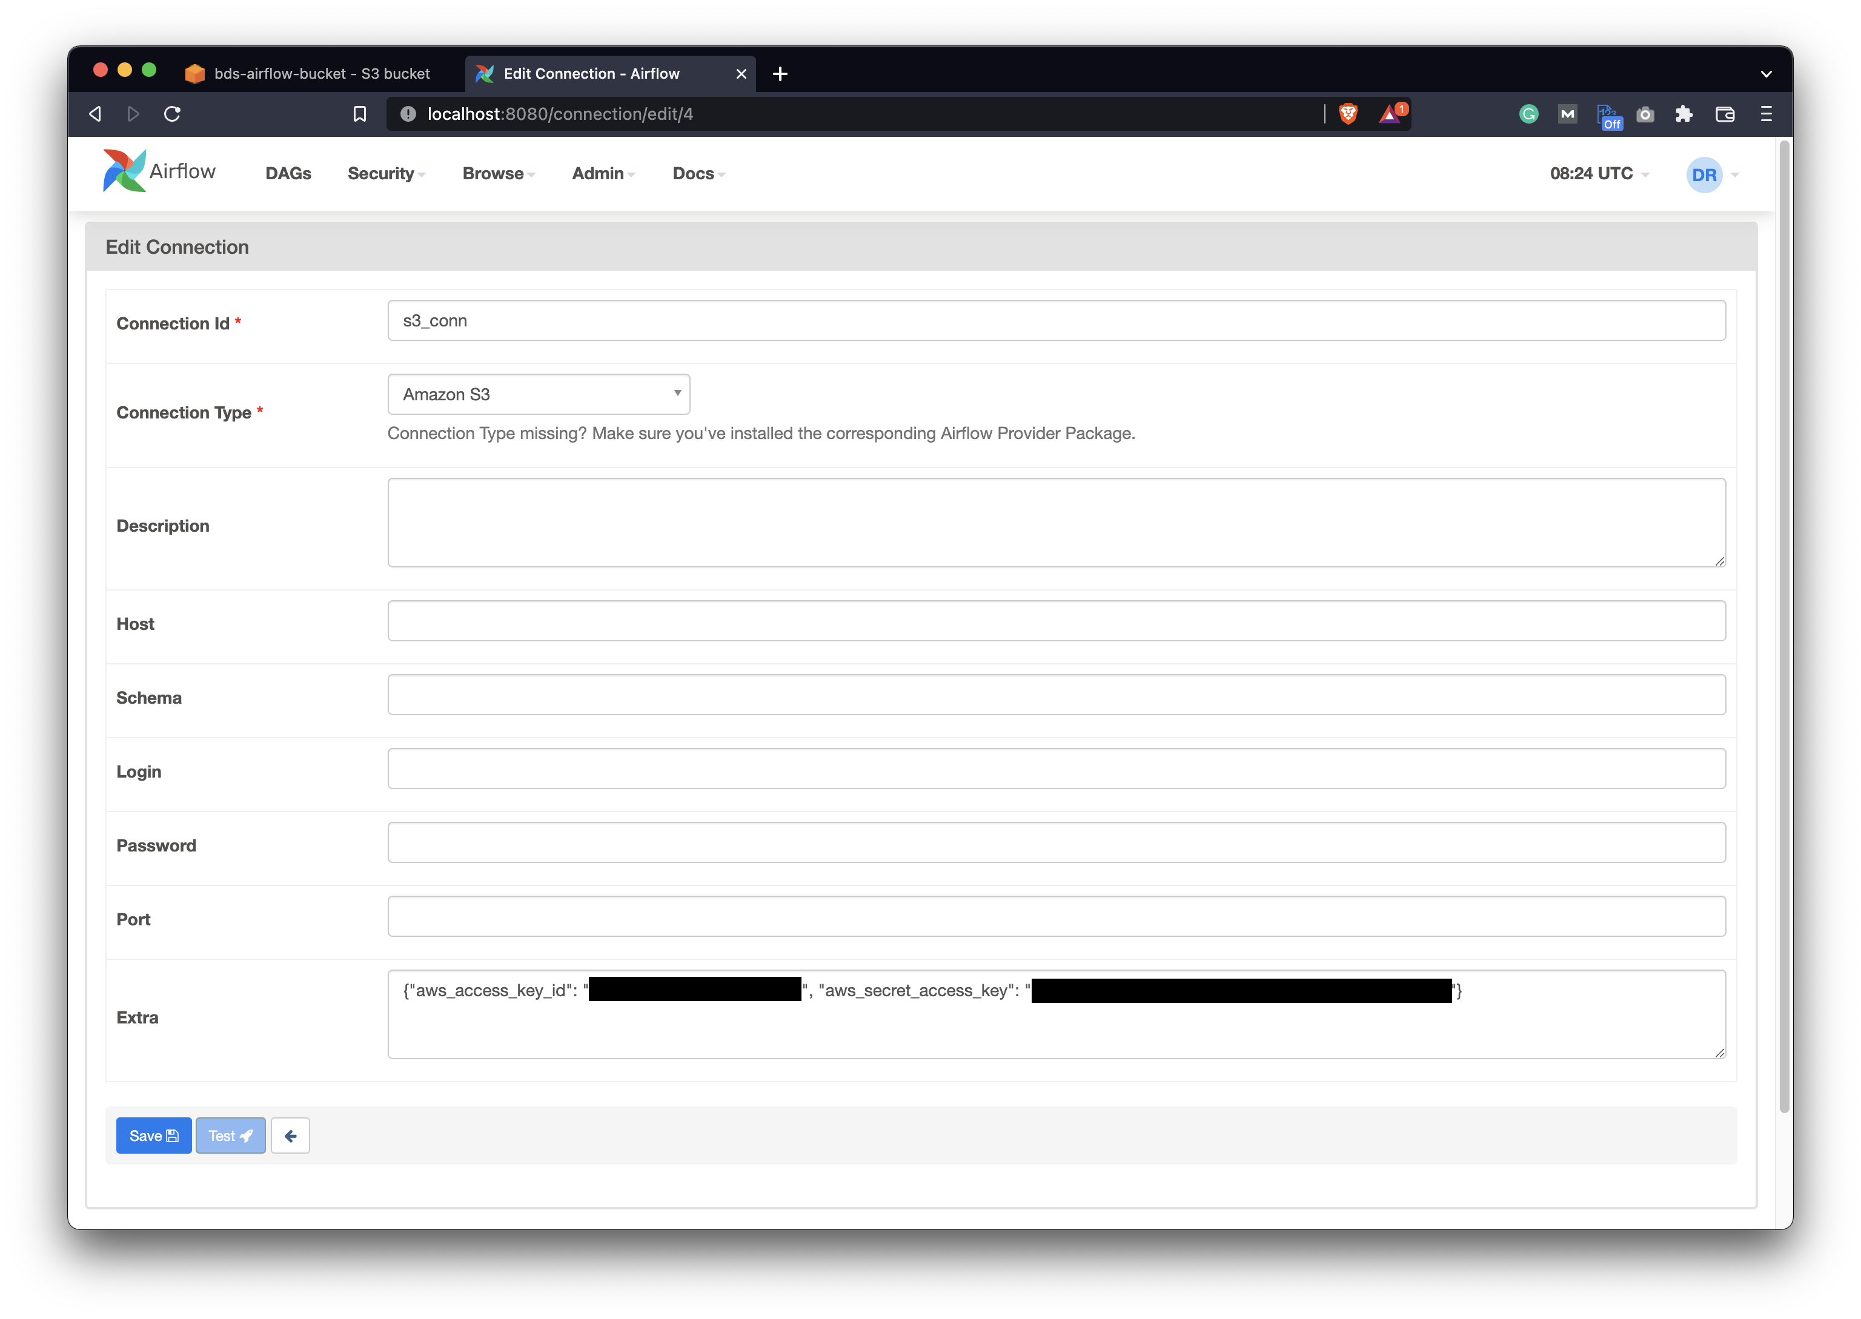This screenshot has width=1861, height=1319.
Task: Click the Save button
Action: [x=153, y=1136]
